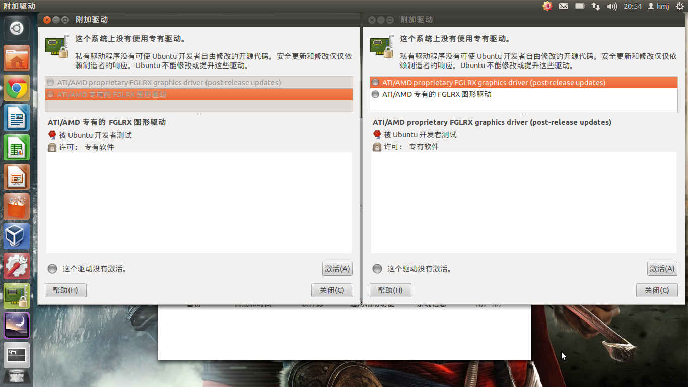Launch Google Chrome from the launcher

tap(17, 88)
